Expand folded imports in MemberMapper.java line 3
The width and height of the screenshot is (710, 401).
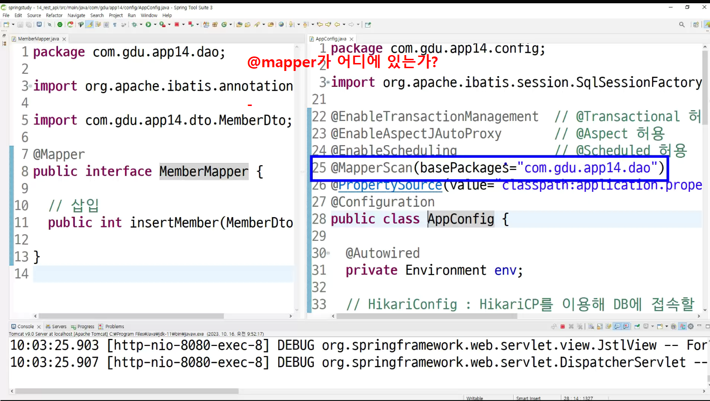click(30, 86)
